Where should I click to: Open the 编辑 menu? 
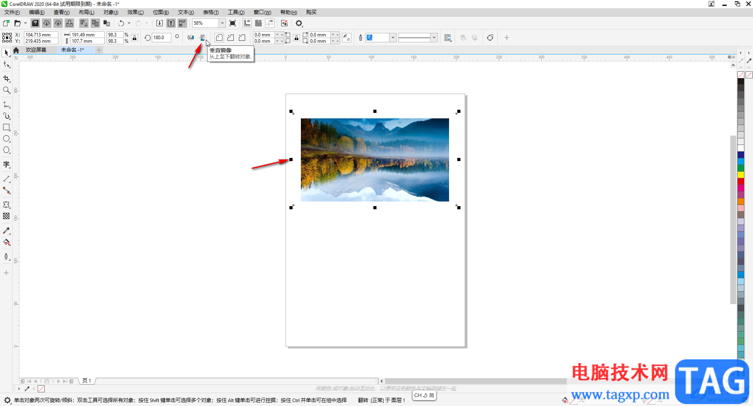[37, 12]
